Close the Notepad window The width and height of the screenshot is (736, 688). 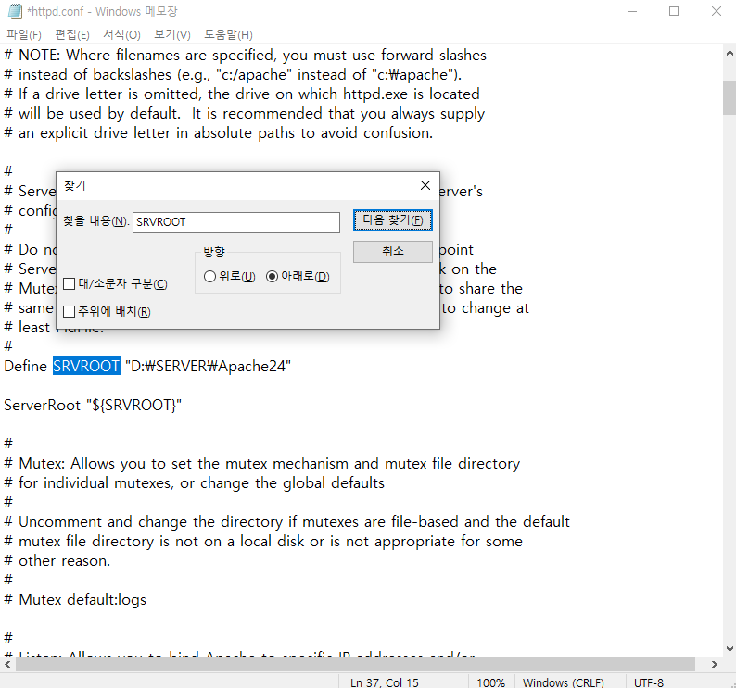click(716, 11)
